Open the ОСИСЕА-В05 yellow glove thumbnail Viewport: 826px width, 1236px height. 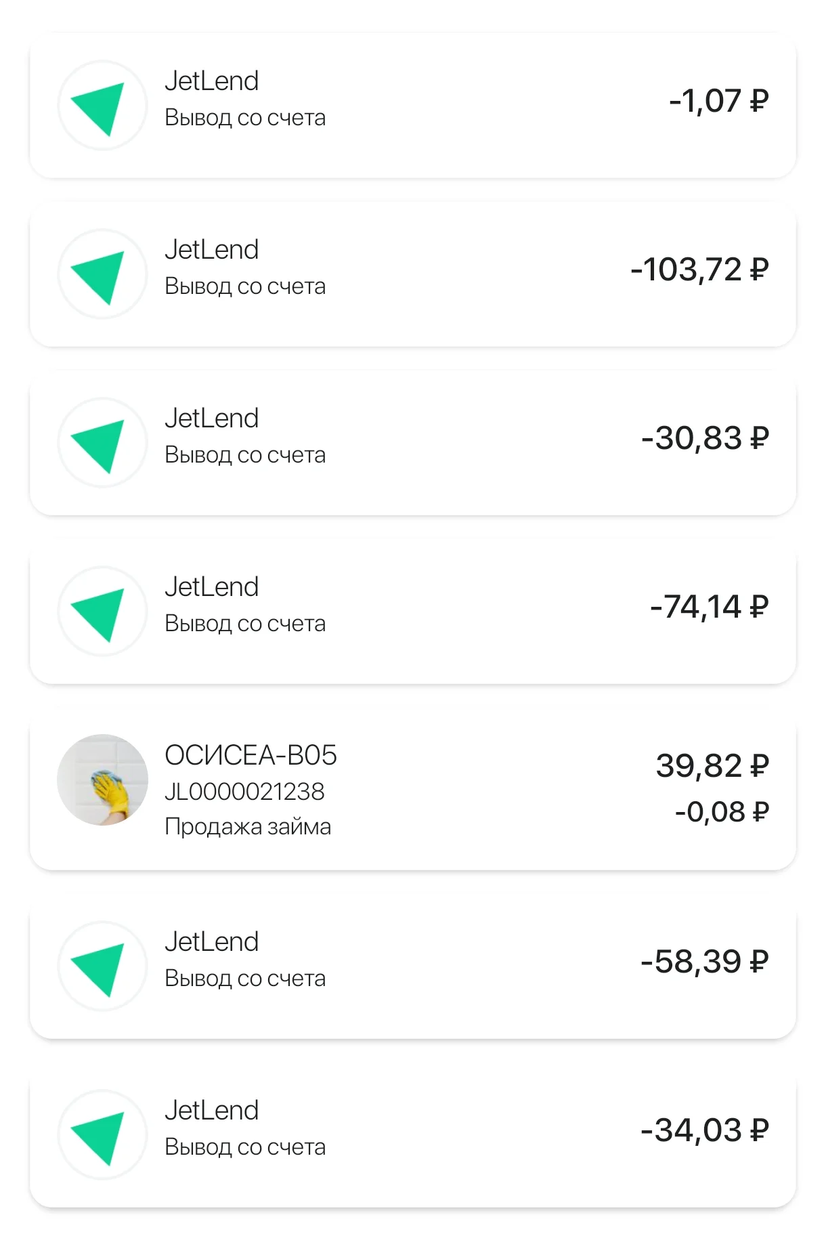(x=102, y=780)
